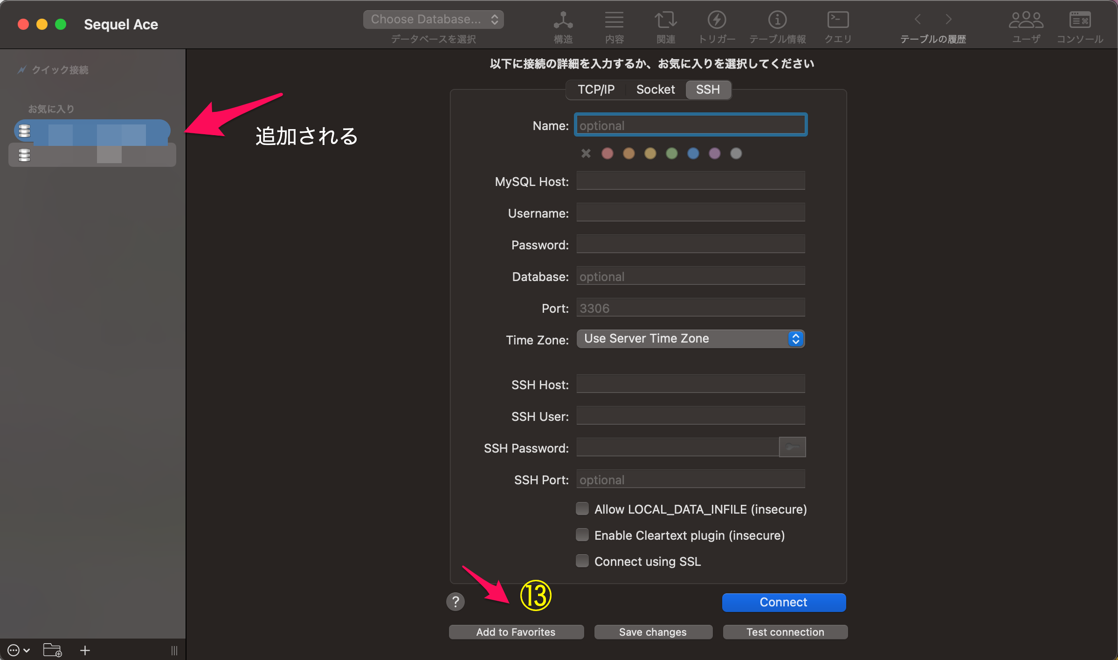Screen dimensions: 1118x660
Task: Check Connect using SSL option
Action: pos(582,561)
